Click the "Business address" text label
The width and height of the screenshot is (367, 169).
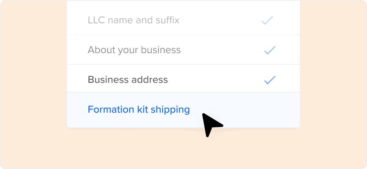pyautogui.click(x=128, y=80)
